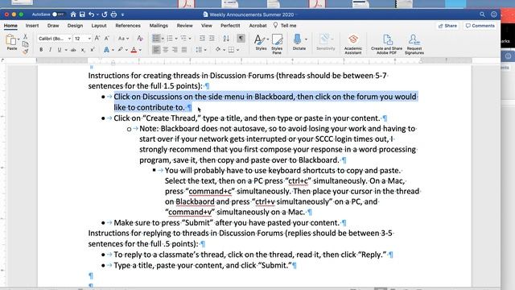515x290 pixels.
Task: Align text right
Action: (175, 50)
